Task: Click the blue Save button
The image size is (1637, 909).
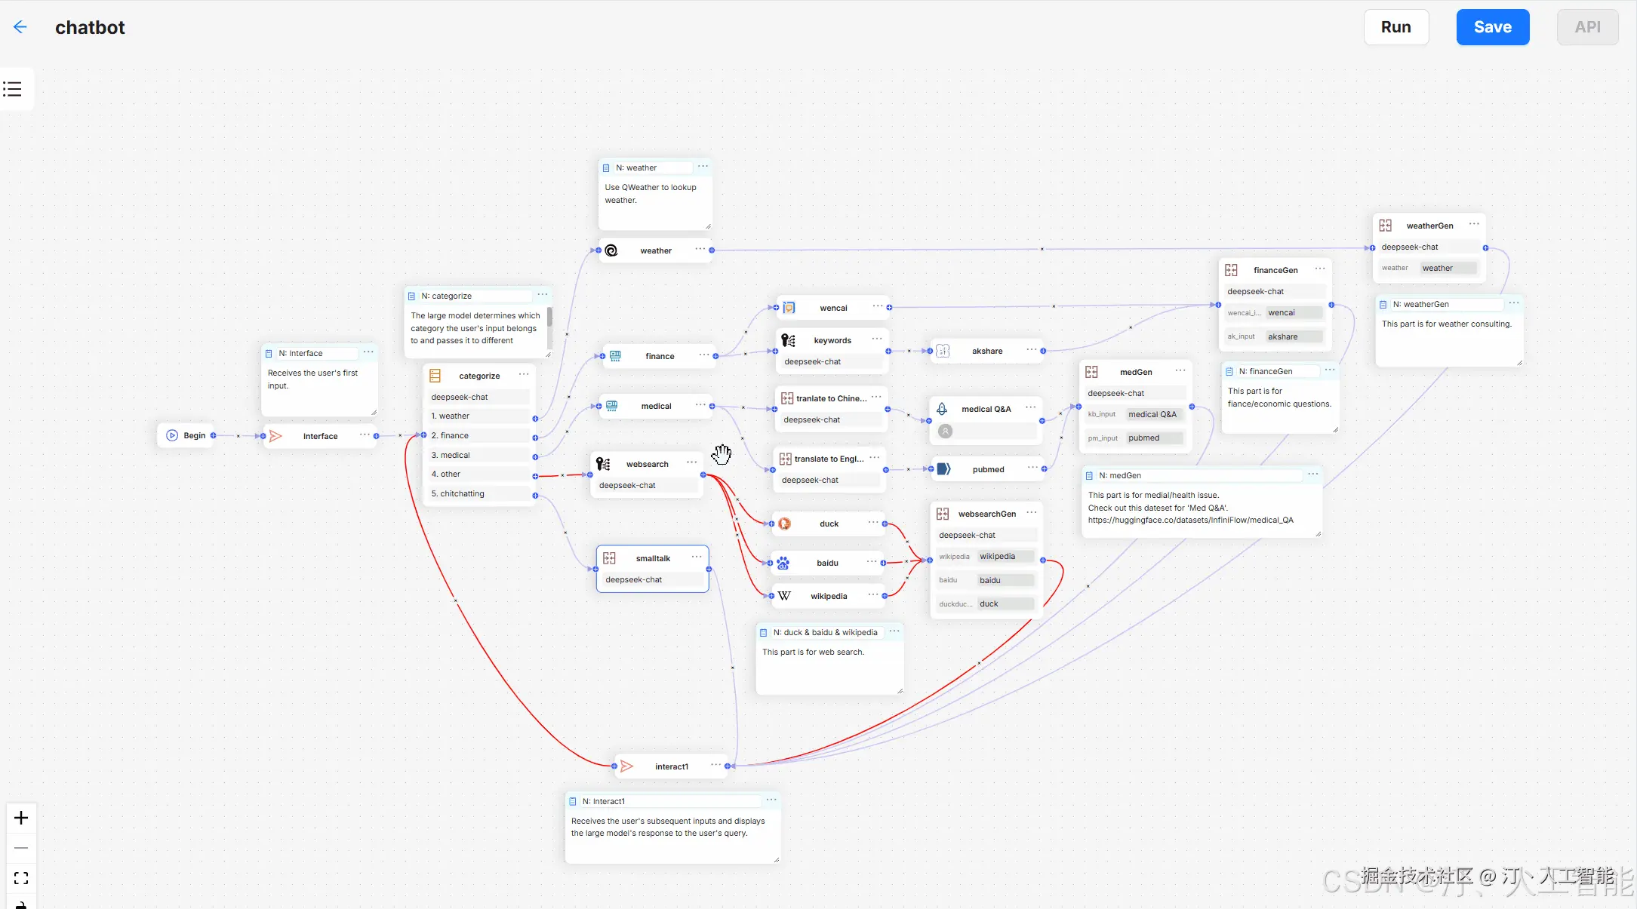Action: (1492, 27)
